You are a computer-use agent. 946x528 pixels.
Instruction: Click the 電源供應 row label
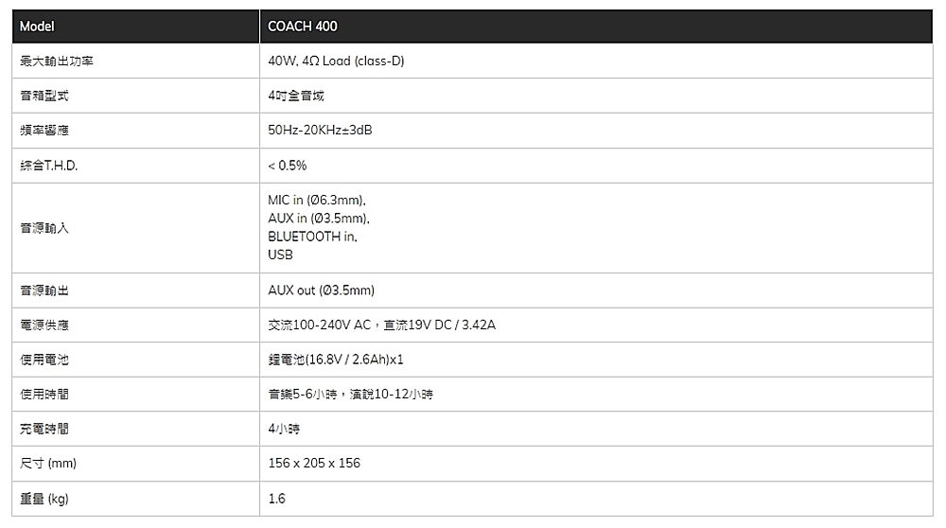44,326
